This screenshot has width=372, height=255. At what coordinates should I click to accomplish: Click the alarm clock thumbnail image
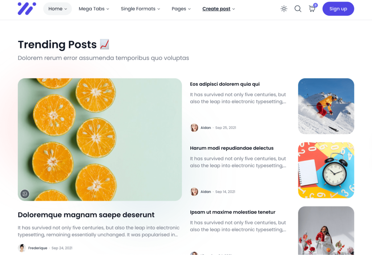(326, 170)
